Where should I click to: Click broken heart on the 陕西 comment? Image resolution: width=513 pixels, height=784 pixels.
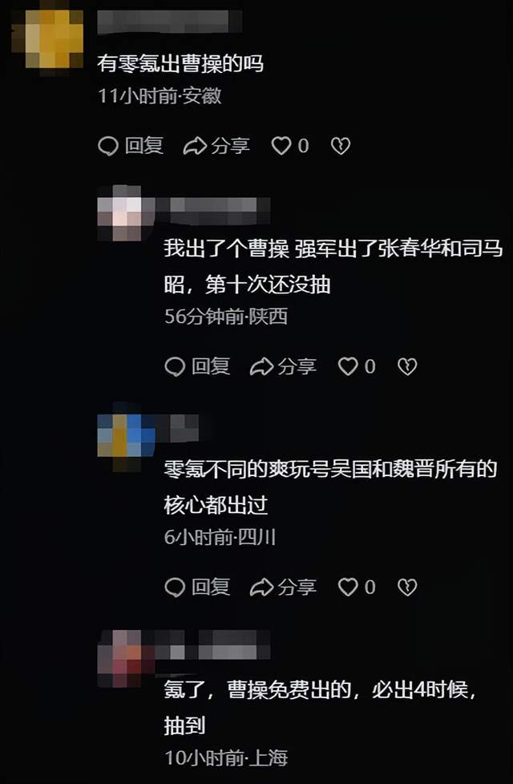click(x=407, y=366)
